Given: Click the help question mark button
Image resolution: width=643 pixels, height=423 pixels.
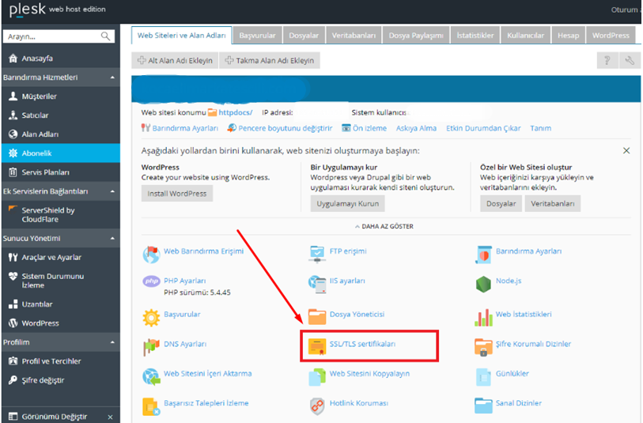Looking at the screenshot, I should [607, 61].
